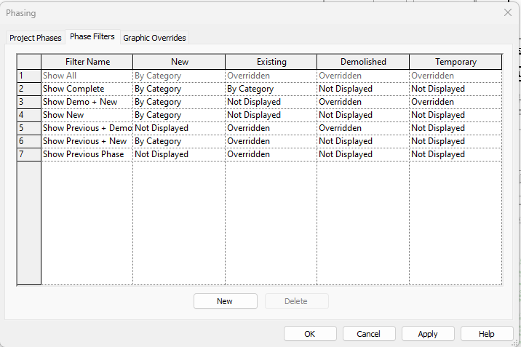
Task: Switch to the Project Phases tab
Action: point(36,38)
